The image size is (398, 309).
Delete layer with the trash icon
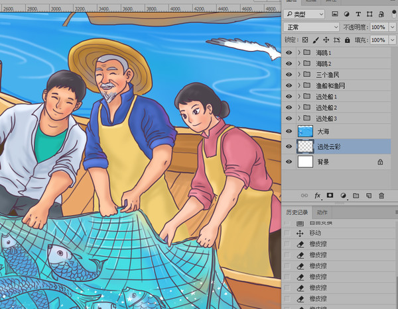pyautogui.click(x=381, y=196)
